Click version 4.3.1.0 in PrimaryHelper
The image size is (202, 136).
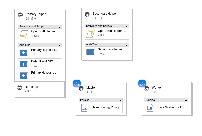tap(35, 36)
